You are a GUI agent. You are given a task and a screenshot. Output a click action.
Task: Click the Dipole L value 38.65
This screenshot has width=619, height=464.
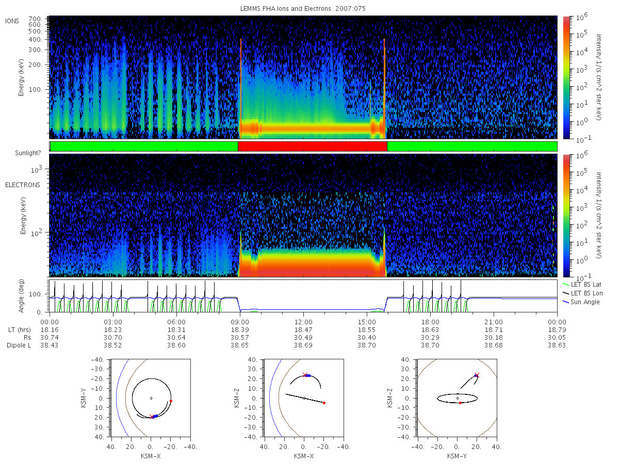point(240,345)
